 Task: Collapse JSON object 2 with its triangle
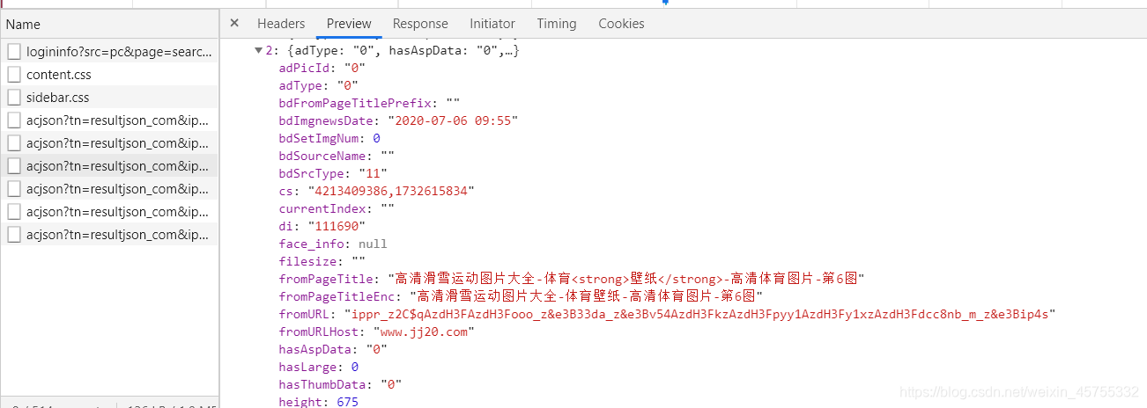pyautogui.click(x=259, y=51)
